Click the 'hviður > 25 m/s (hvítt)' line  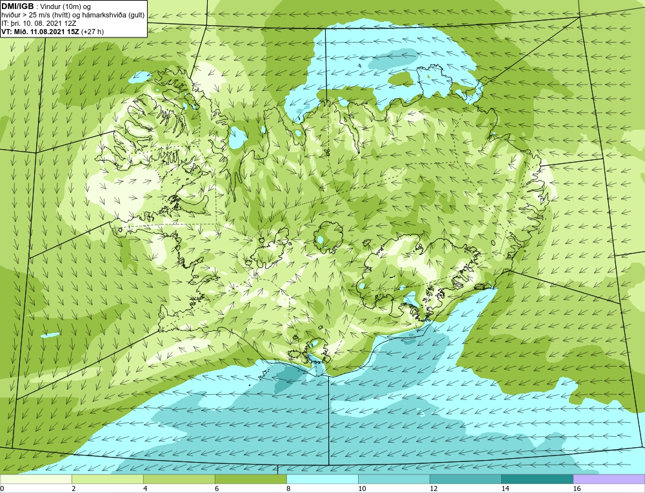coord(36,15)
